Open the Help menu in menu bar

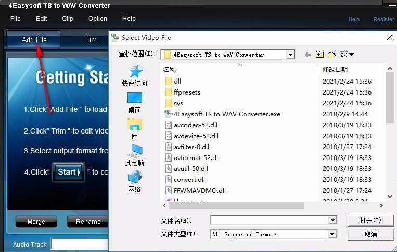(129, 19)
